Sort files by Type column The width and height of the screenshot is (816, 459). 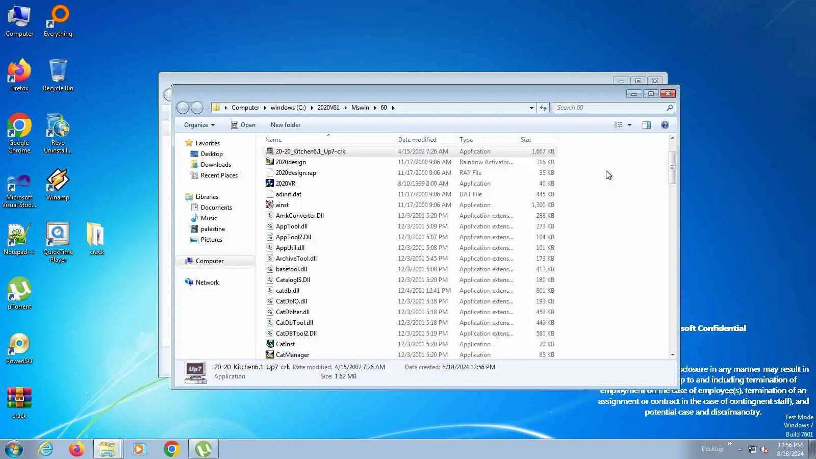point(486,140)
